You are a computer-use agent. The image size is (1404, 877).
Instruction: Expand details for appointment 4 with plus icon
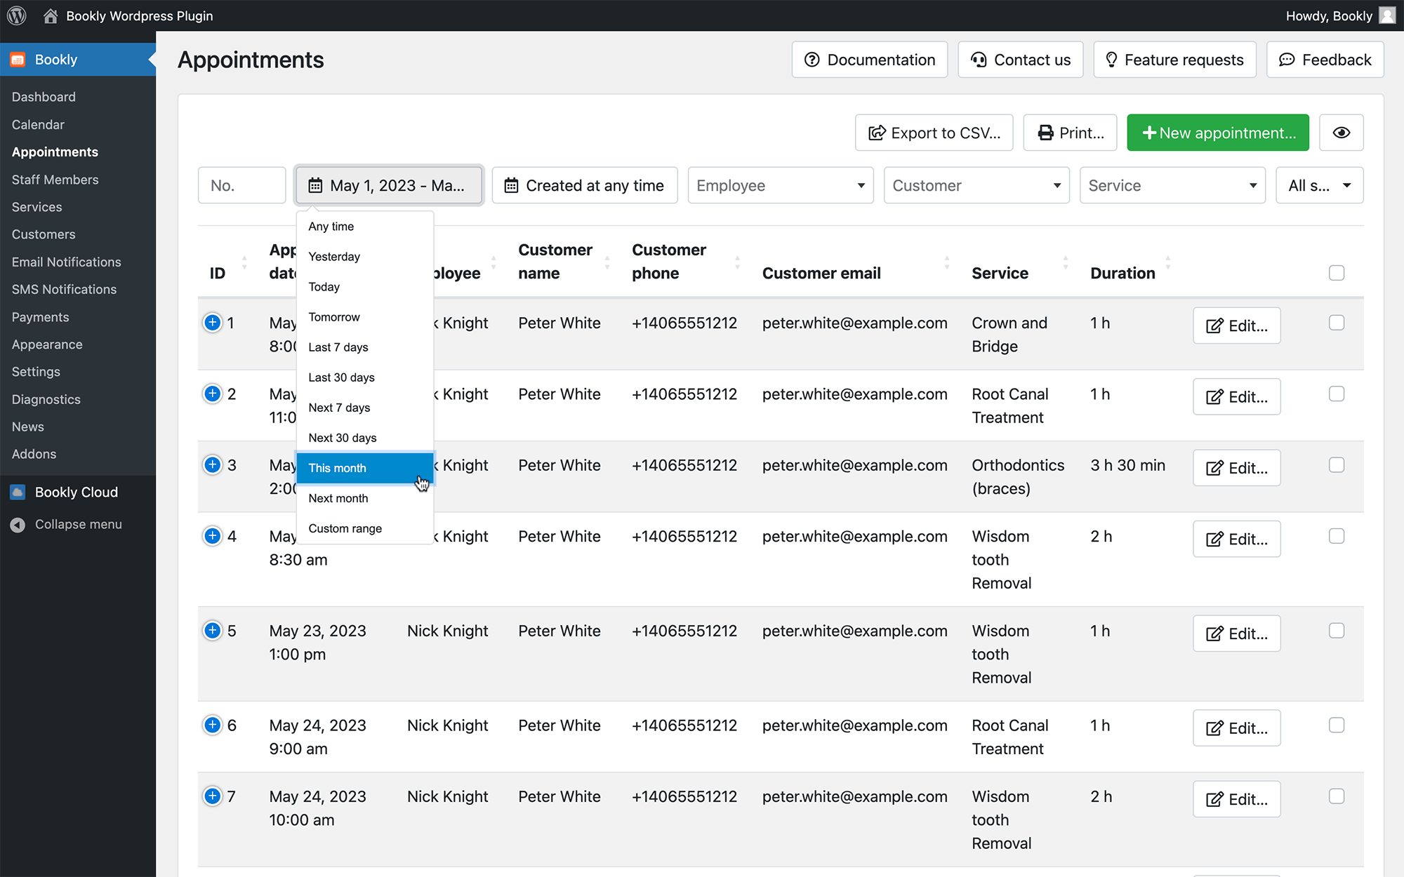click(212, 536)
